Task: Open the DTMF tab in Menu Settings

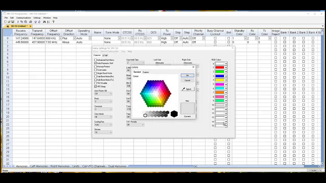Action: [105, 55]
